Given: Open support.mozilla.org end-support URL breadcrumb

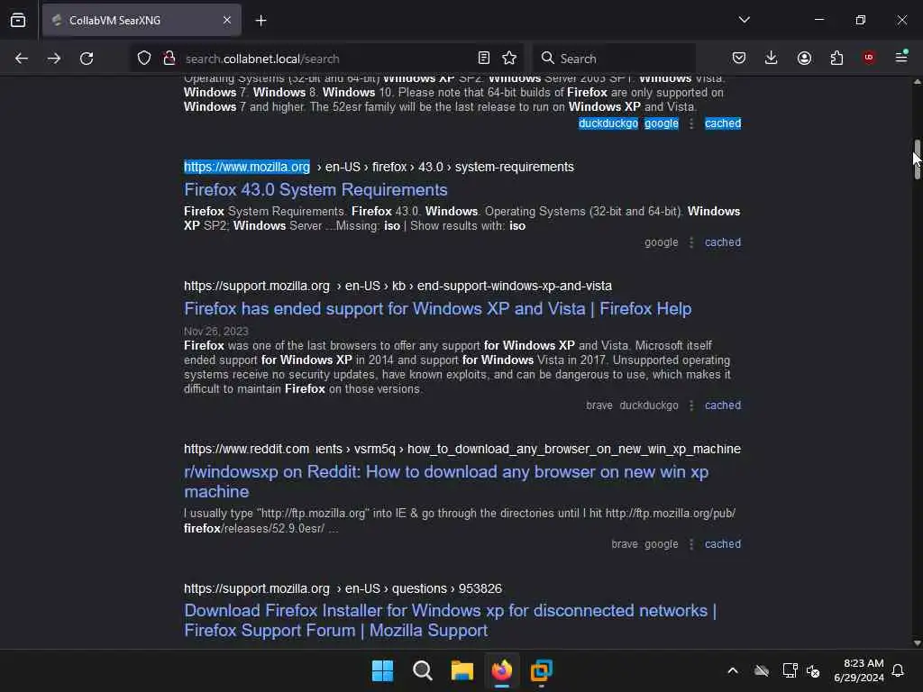Looking at the screenshot, I should tap(398, 286).
